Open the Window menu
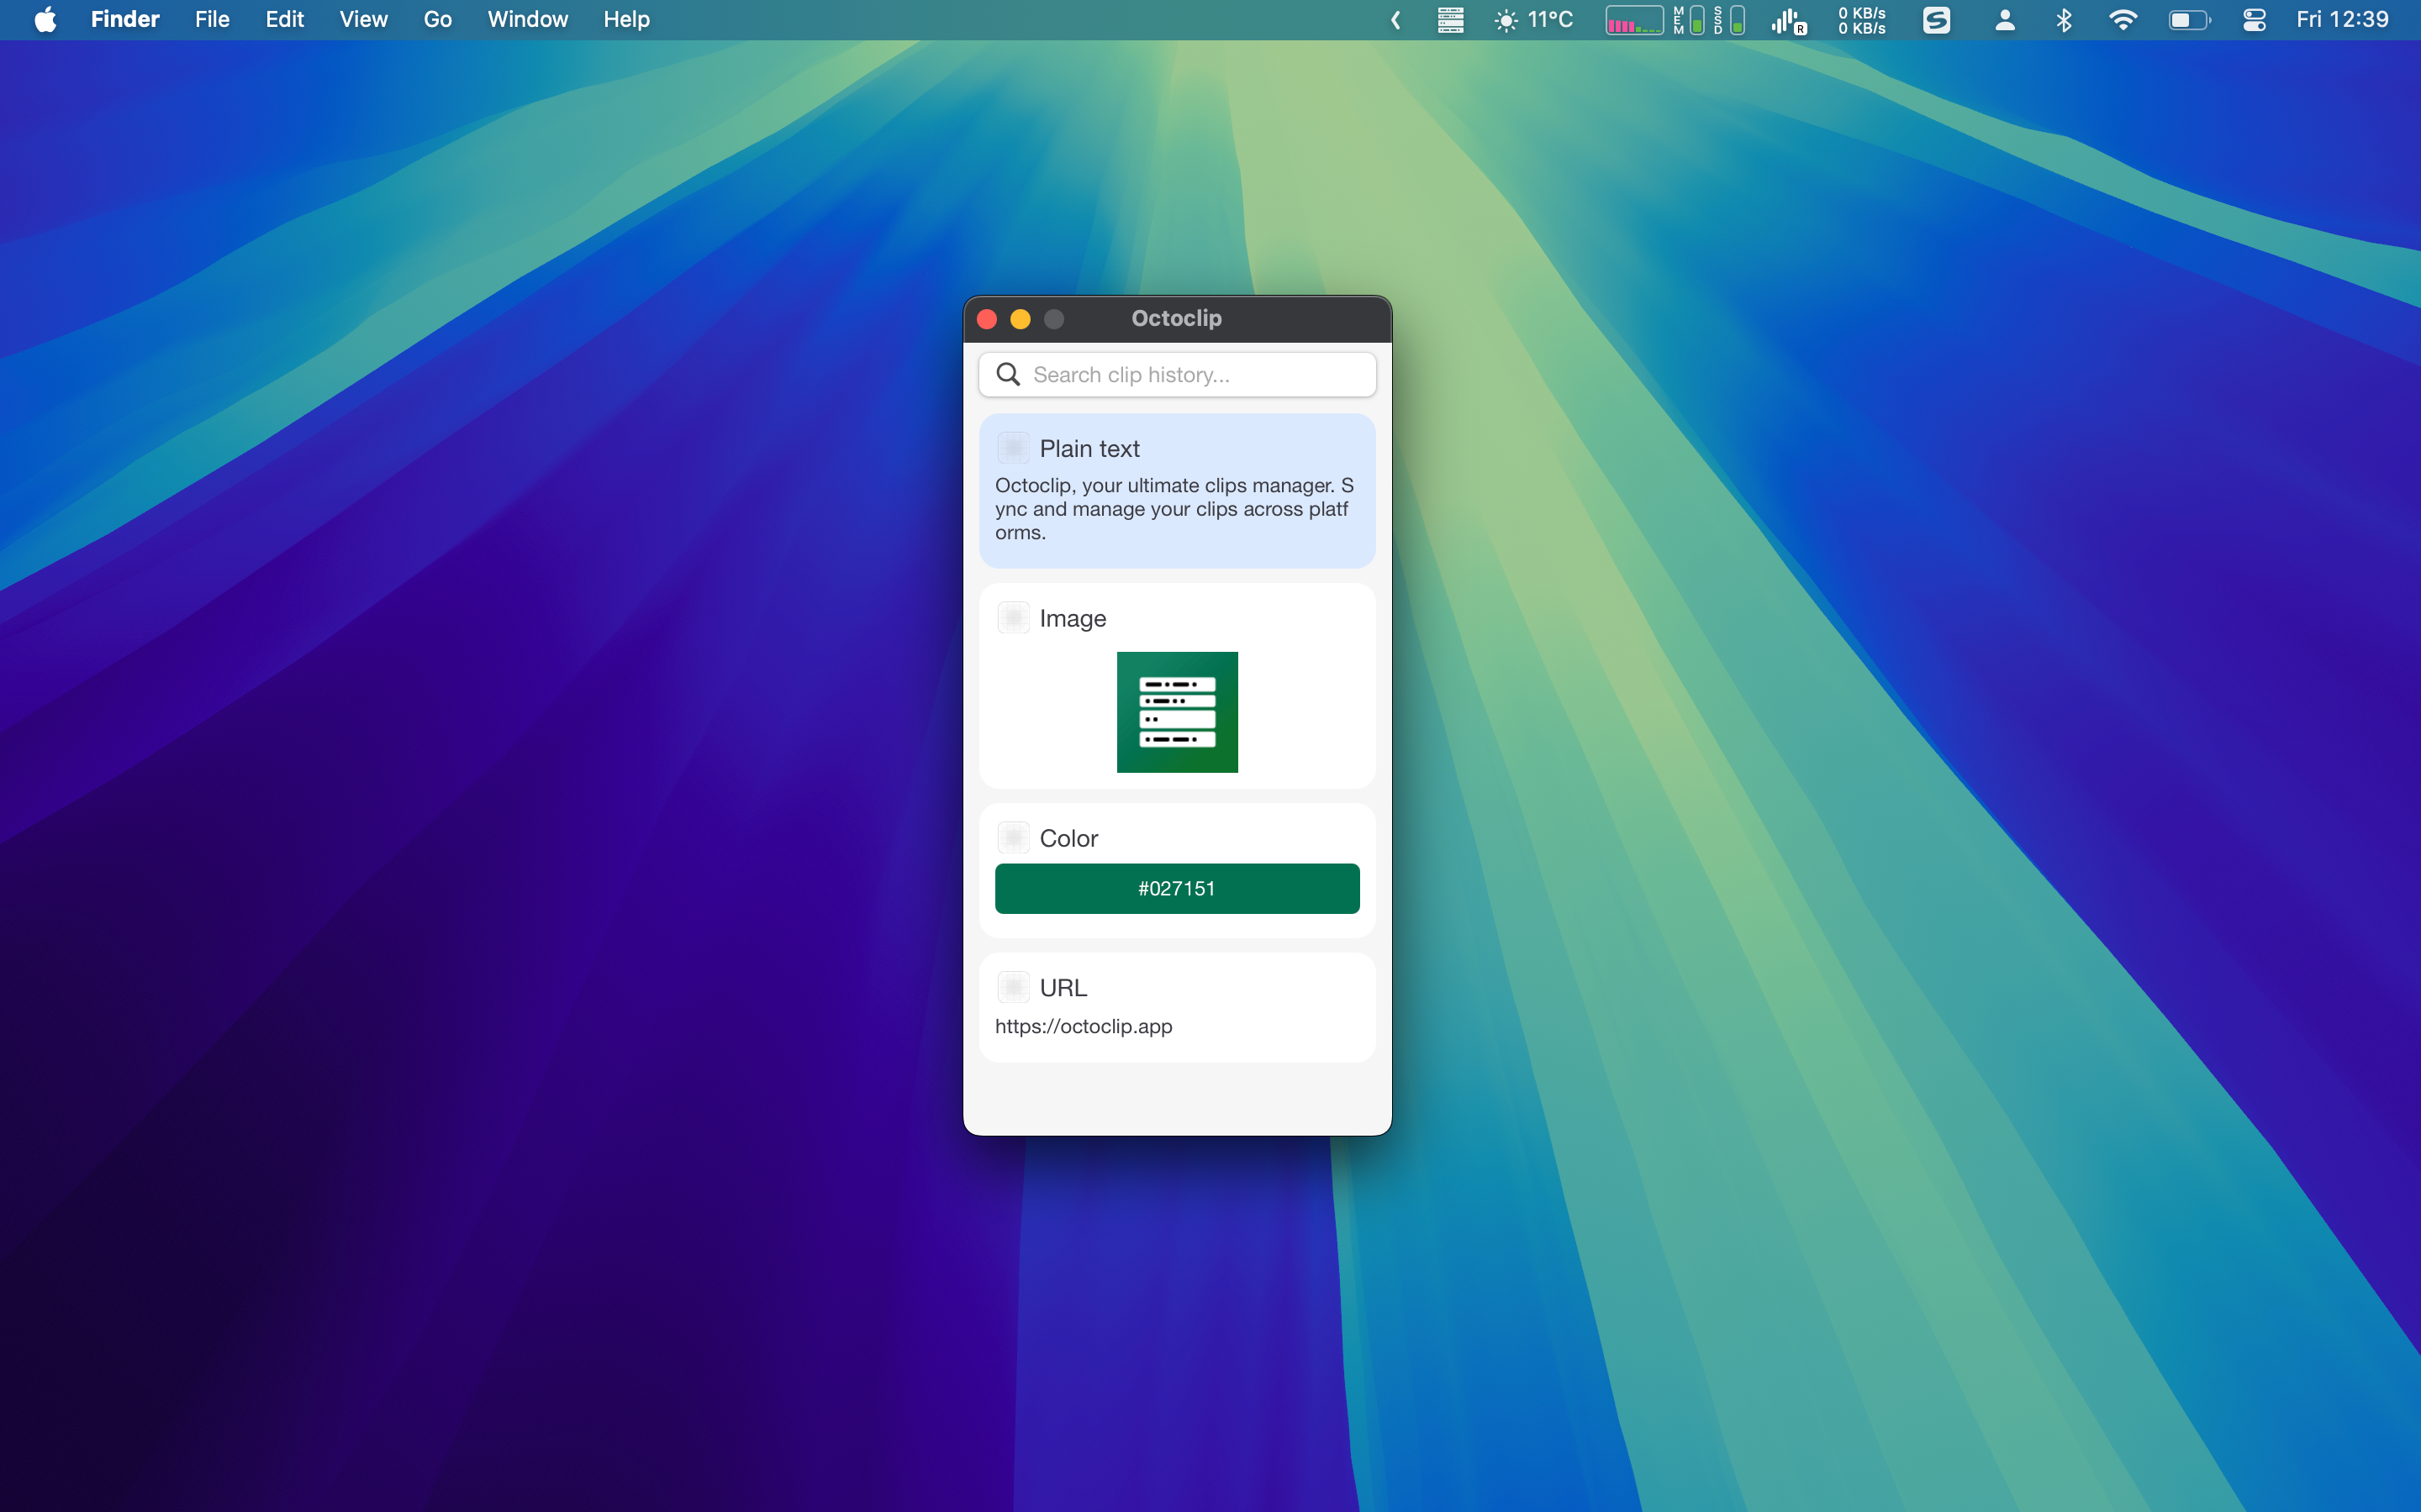Screen dimensions: 2421x1512 (527, 20)
